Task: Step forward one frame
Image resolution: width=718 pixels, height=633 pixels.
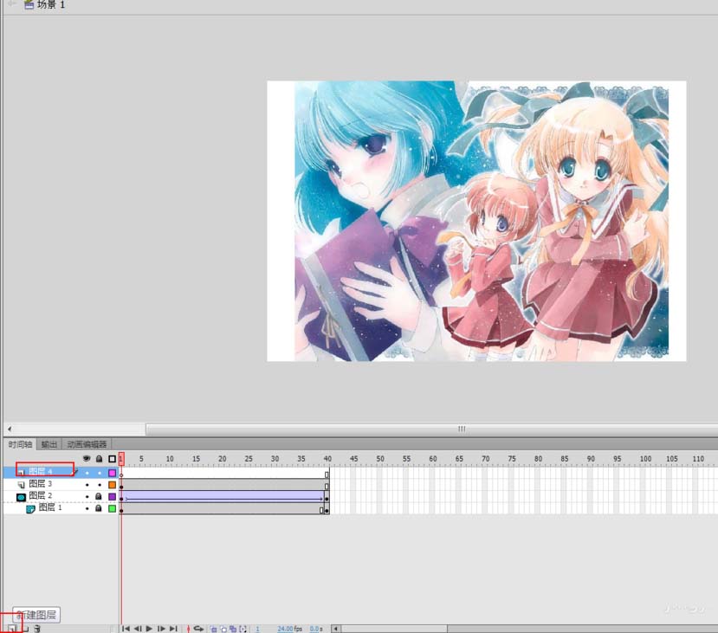Action: click(161, 629)
